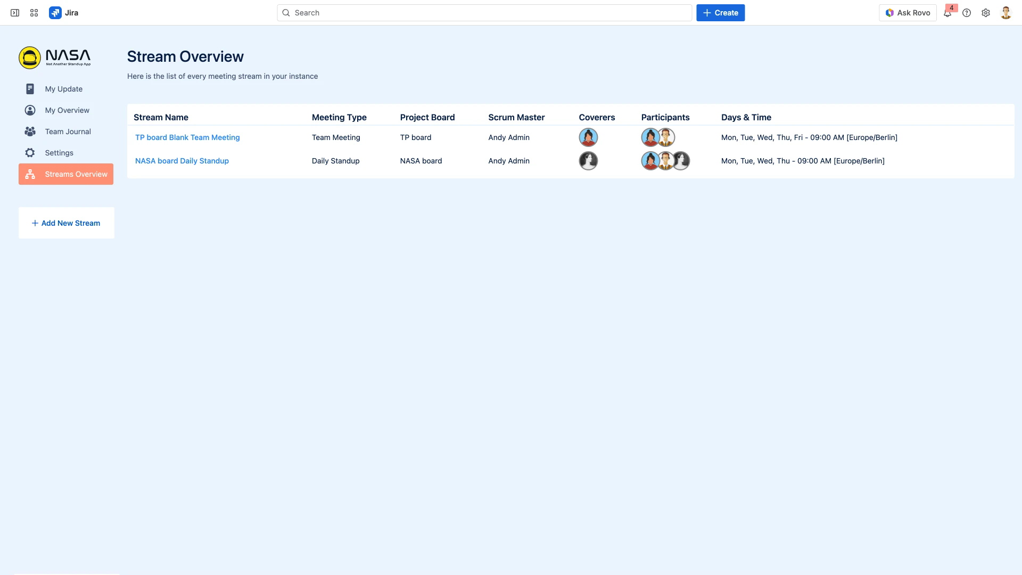Click Add New Stream button
Viewport: 1022px width, 575px height.
66,223
